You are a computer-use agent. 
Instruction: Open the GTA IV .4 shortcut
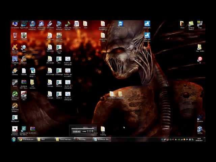tap(59, 83)
